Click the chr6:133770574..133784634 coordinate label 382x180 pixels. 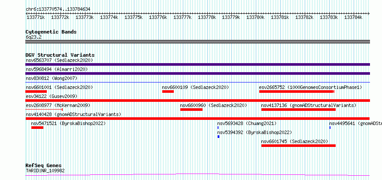coord(58,9)
